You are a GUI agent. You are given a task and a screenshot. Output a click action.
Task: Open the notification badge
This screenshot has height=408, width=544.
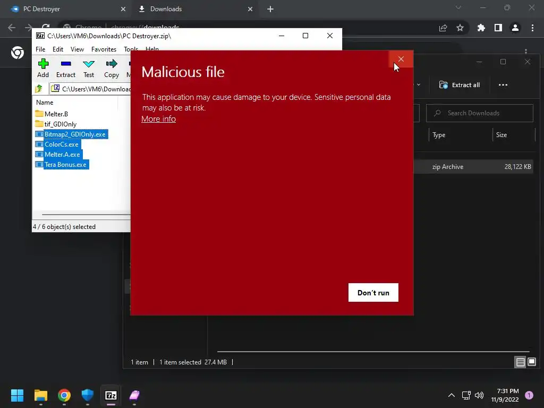coord(529,395)
